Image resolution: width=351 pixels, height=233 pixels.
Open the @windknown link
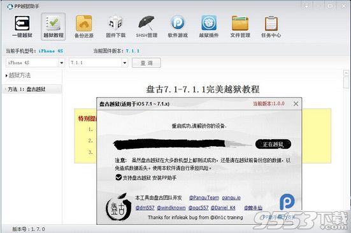tap(171, 207)
